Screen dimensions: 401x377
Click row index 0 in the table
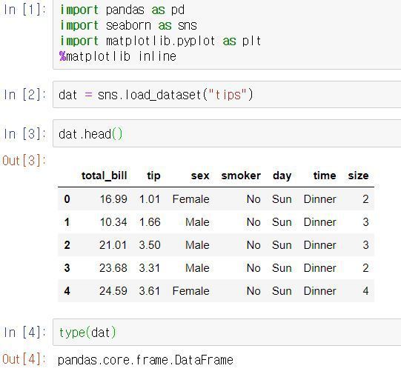click(67, 198)
